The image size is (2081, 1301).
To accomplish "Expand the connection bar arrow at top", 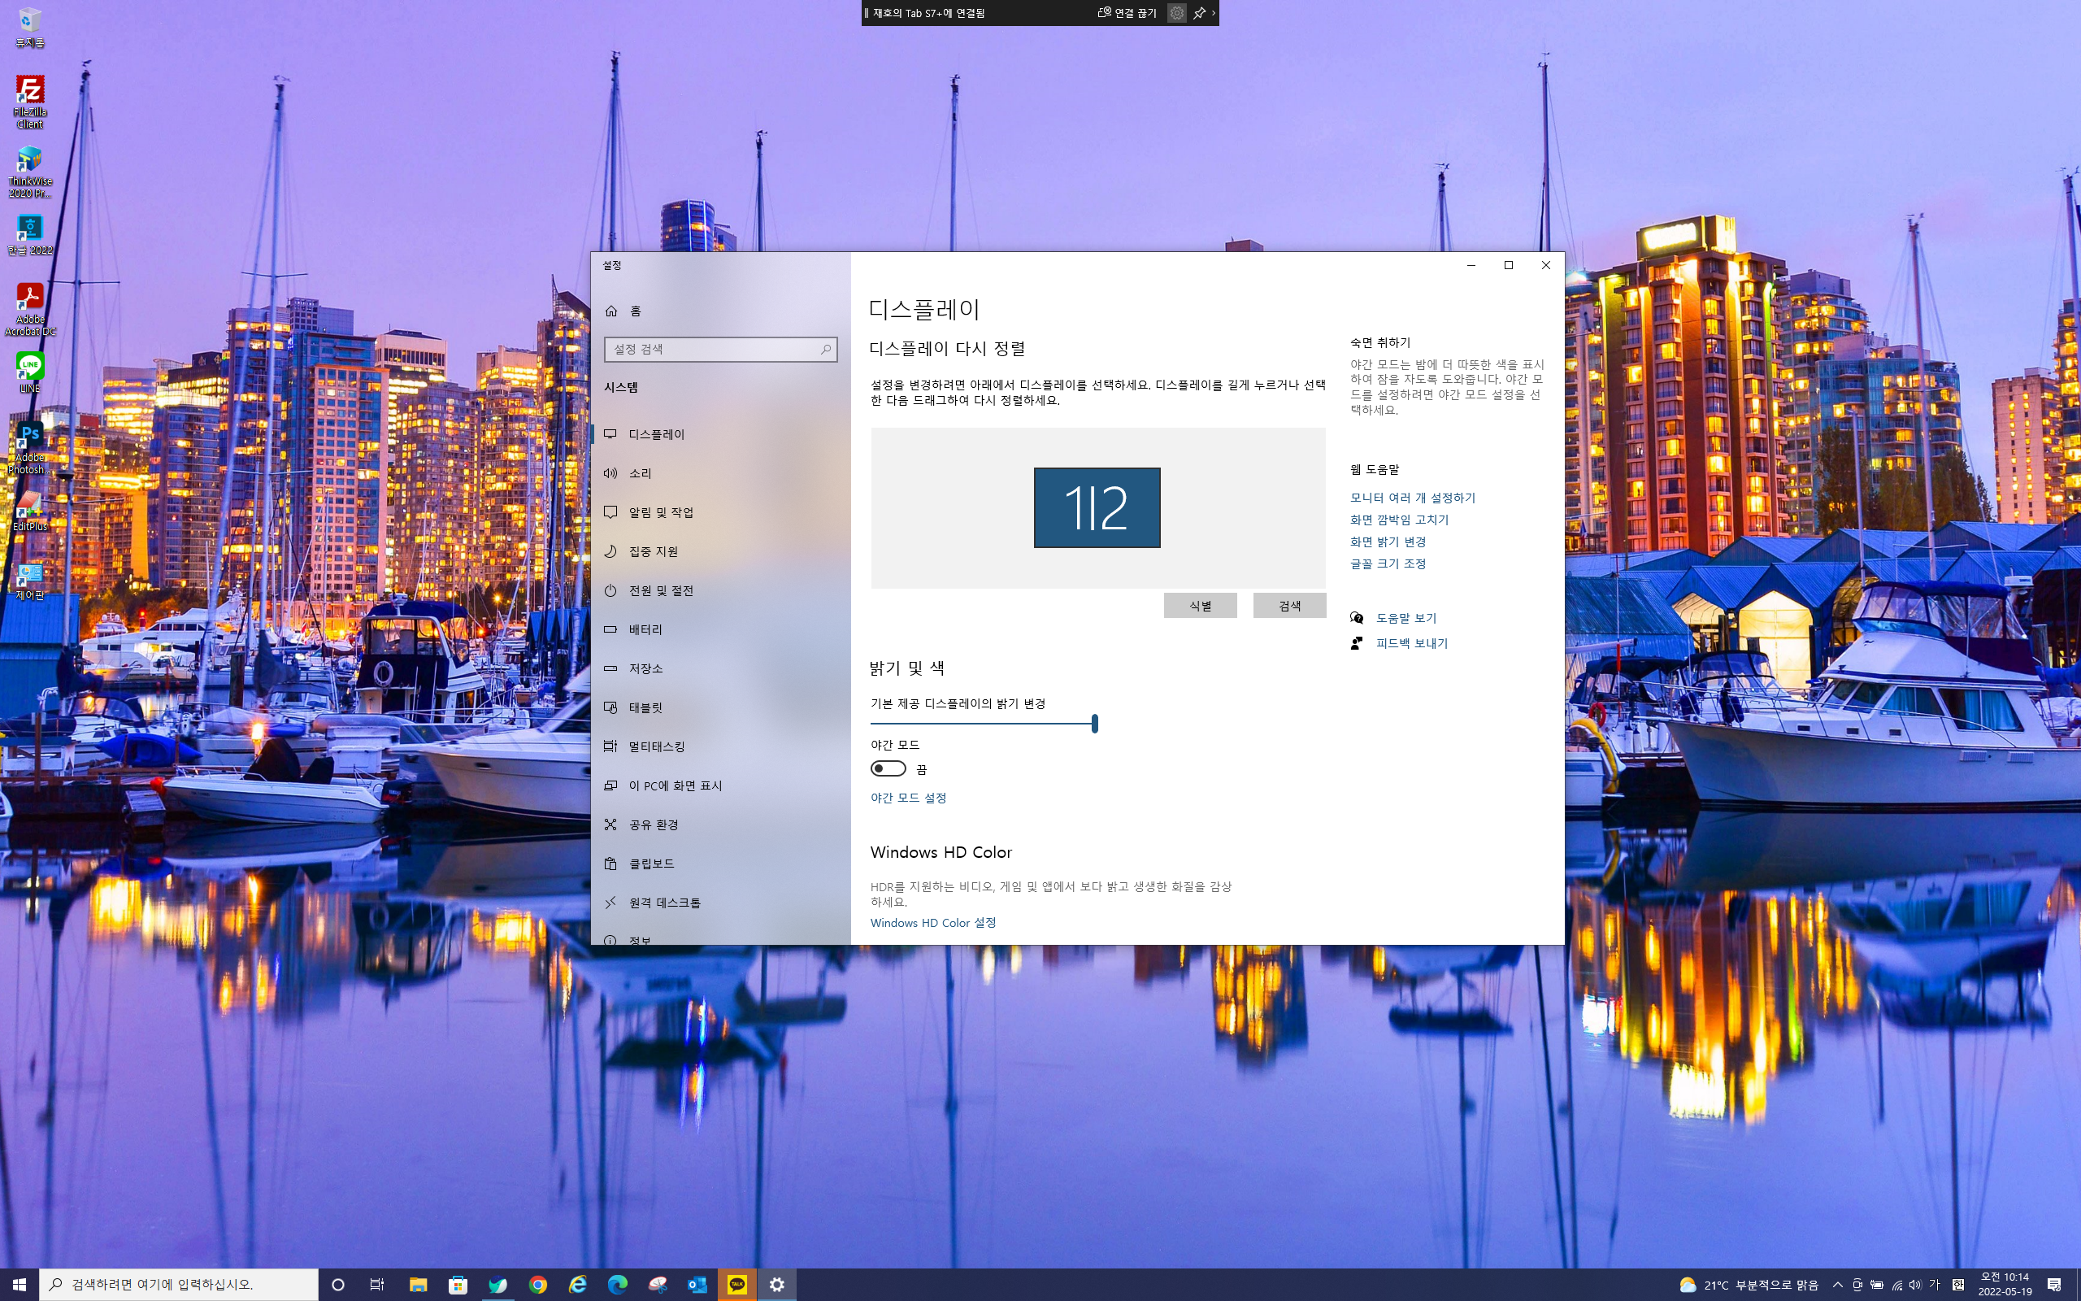I will [x=1214, y=13].
